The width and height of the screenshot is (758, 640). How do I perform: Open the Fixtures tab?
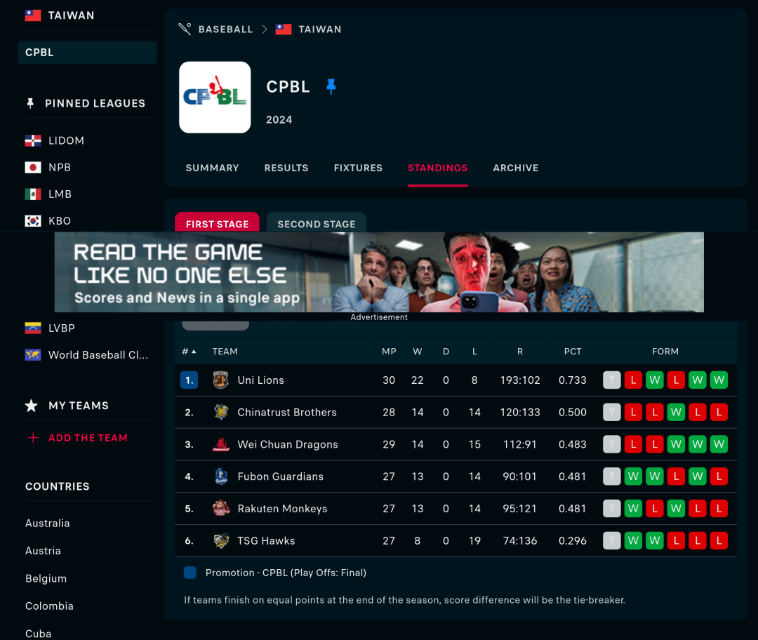pos(358,168)
